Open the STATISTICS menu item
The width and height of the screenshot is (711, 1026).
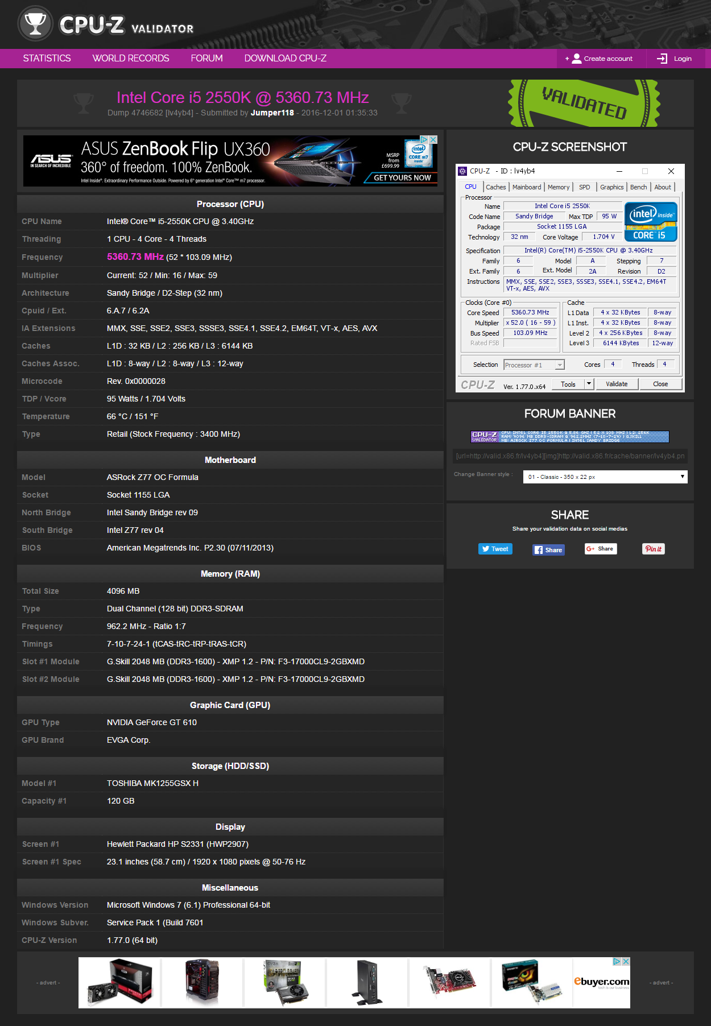pos(47,58)
